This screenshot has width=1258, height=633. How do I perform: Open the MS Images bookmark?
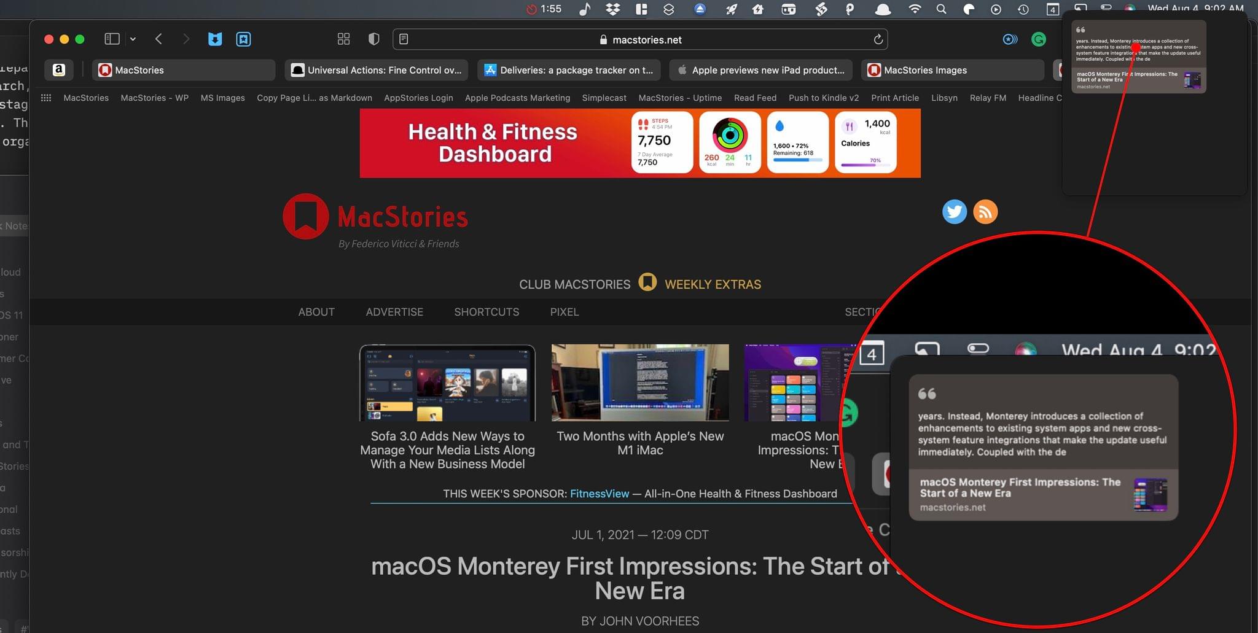[x=222, y=98]
